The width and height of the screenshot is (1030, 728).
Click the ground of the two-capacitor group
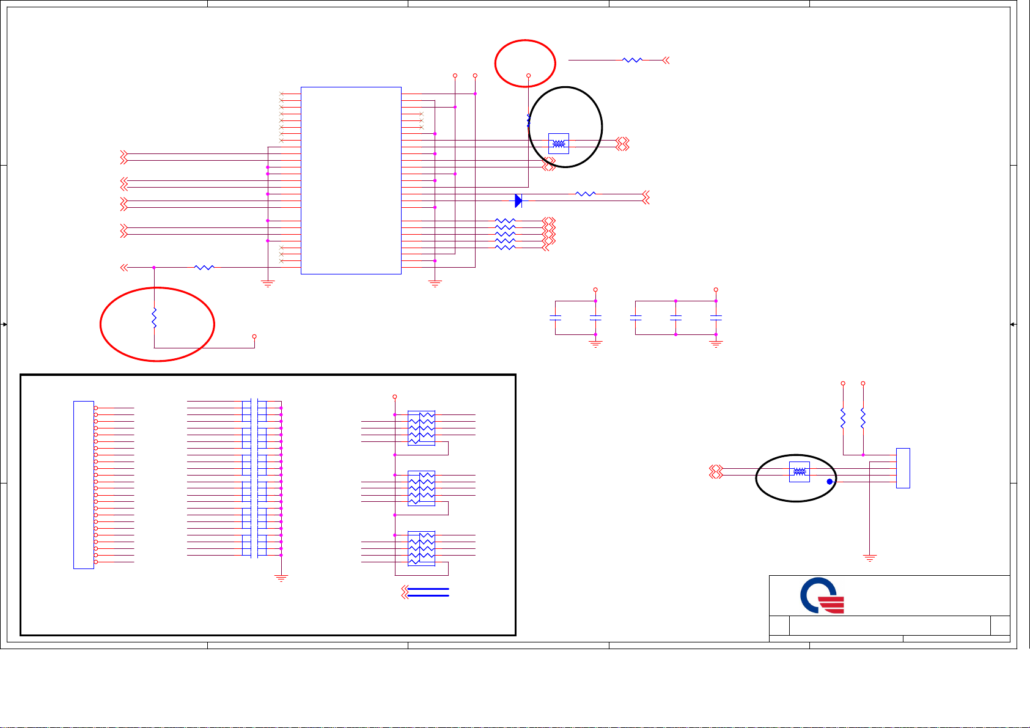click(x=595, y=344)
